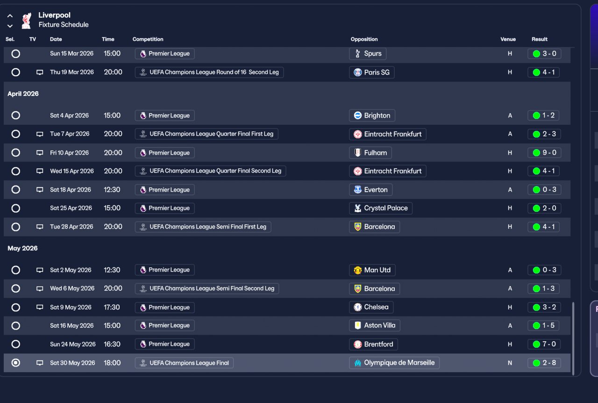Click the TV column header
598x403 pixels.
tap(33, 39)
